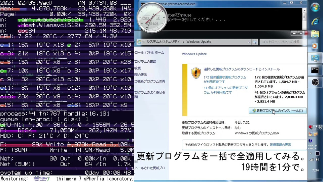Click the update install button 更新プログラムのインストール
This screenshot has width=323, height=182.
pos(278,111)
